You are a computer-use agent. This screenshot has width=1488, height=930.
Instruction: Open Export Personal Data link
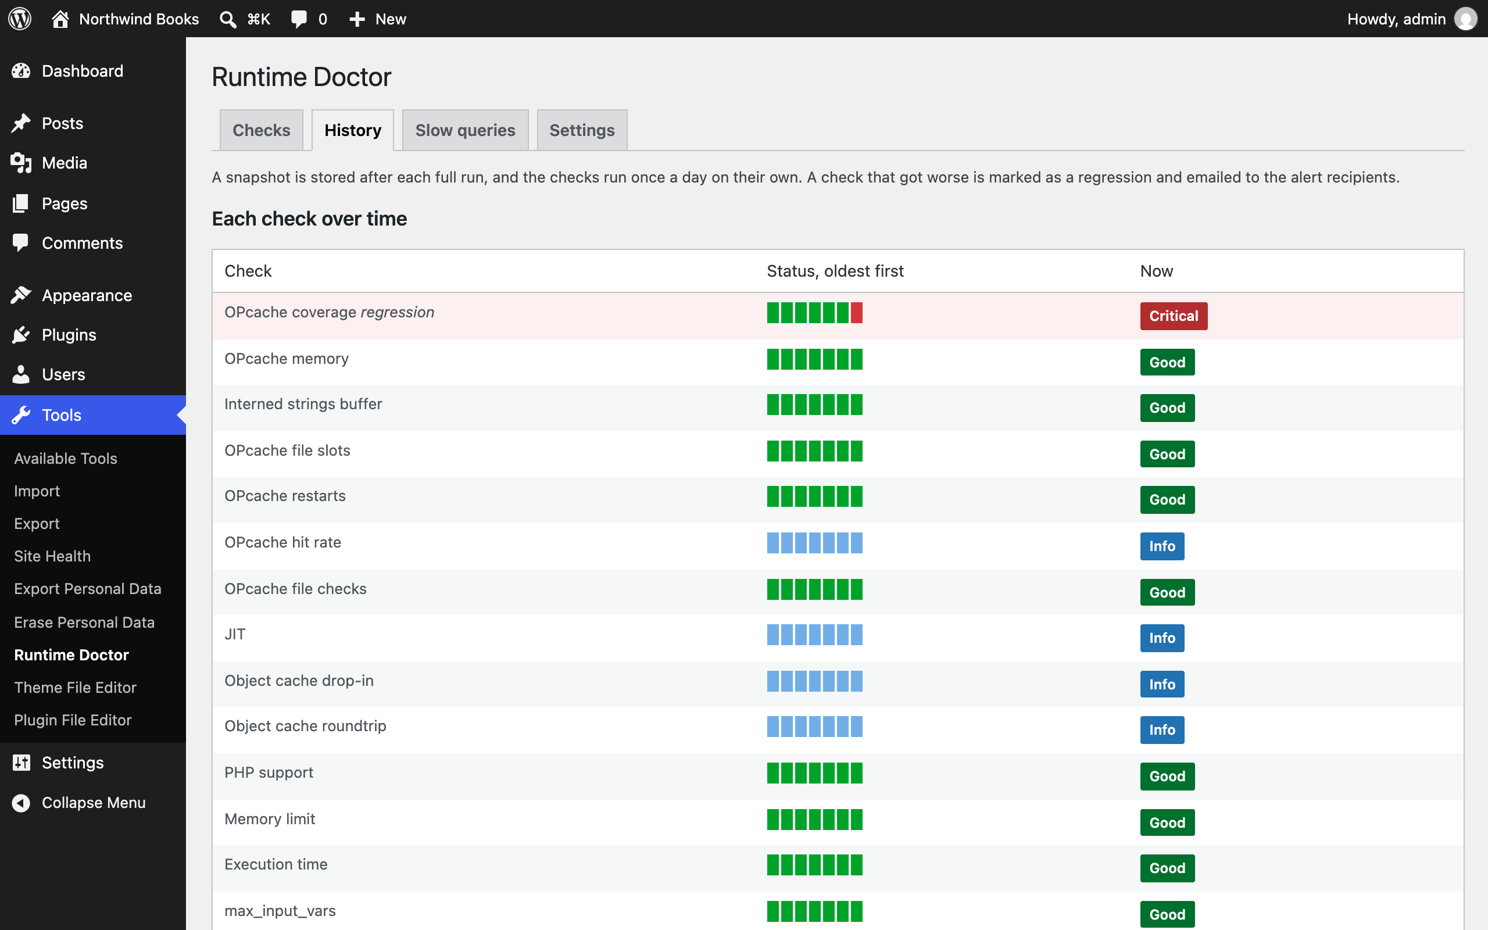[x=88, y=589]
